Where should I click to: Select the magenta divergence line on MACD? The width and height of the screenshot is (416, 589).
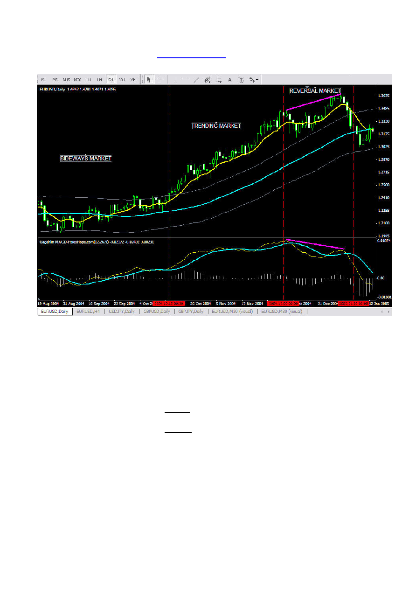pyautogui.click(x=315, y=244)
